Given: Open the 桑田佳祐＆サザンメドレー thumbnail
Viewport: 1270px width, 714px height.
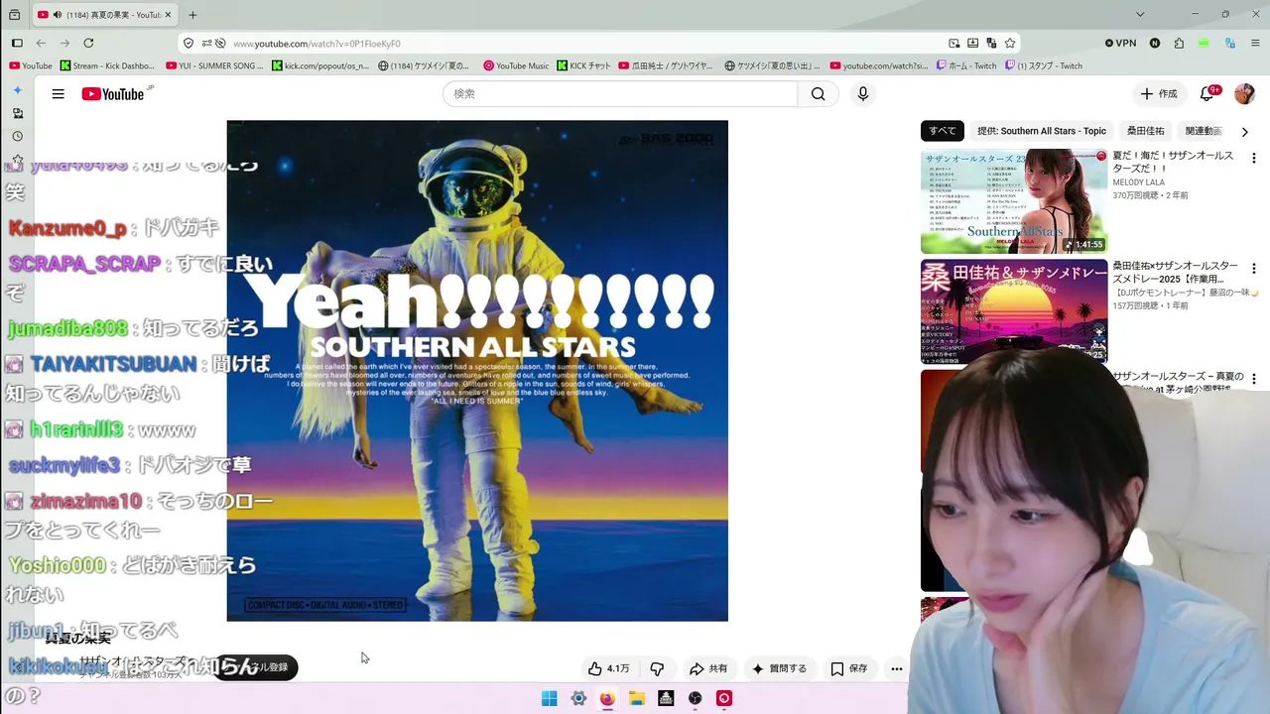Looking at the screenshot, I should click(1014, 311).
